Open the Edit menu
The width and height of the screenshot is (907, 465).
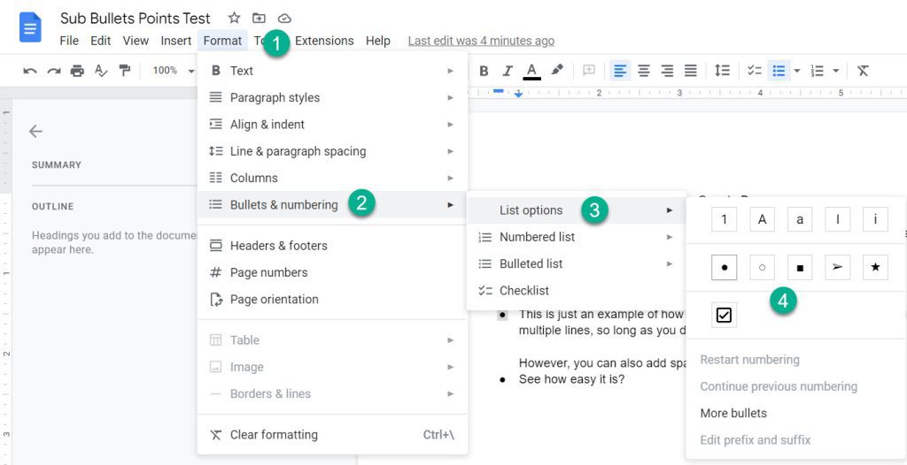(101, 41)
